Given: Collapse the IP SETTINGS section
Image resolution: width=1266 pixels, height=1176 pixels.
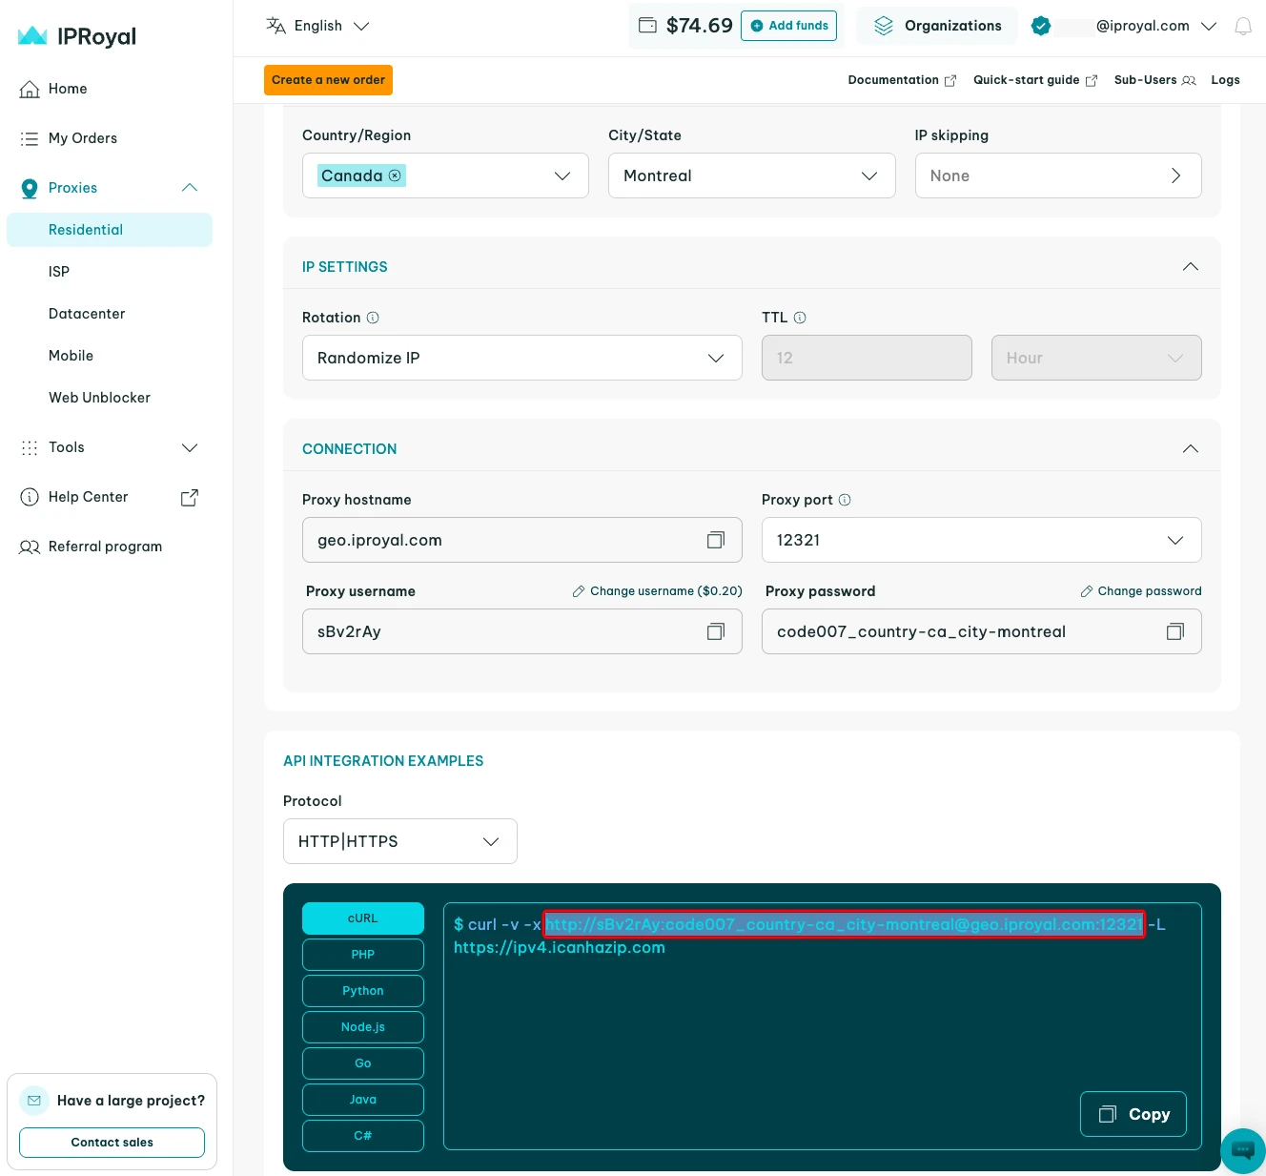Looking at the screenshot, I should [x=1191, y=267].
